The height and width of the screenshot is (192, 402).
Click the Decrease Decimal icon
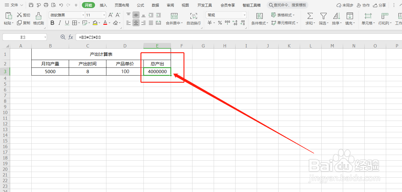pos(242,23)
